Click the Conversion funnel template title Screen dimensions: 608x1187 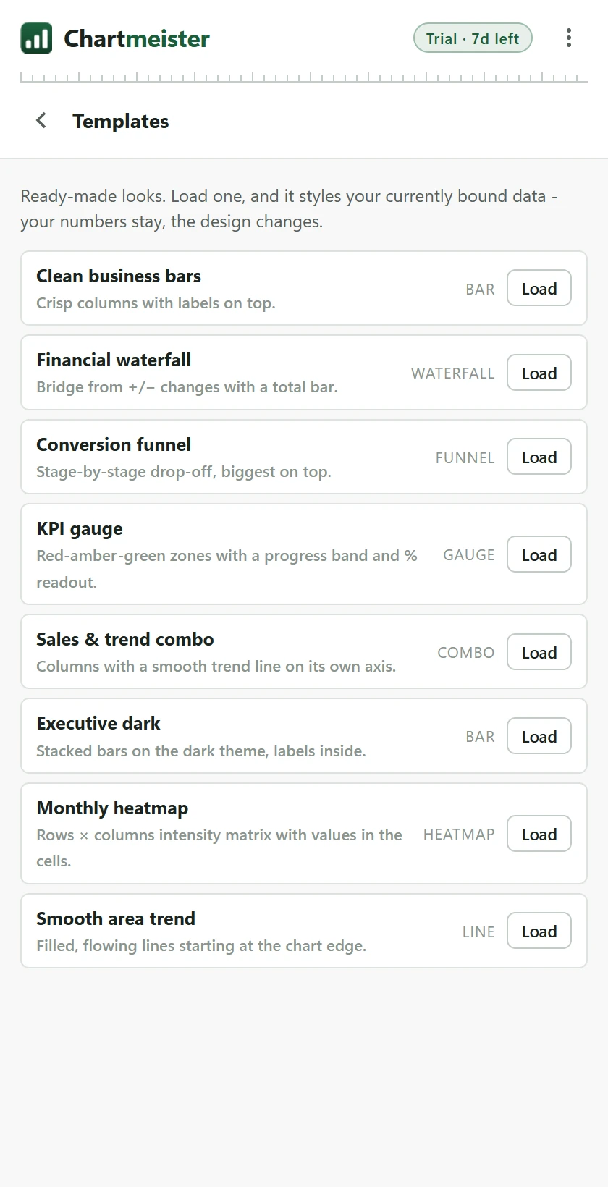[x=114, y=444]
